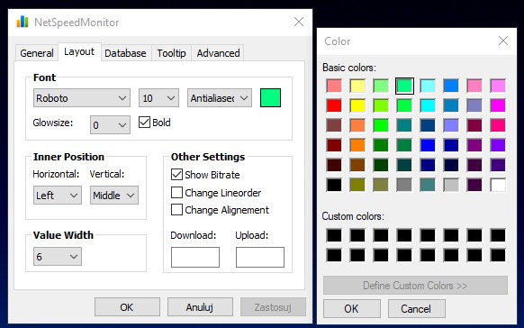
Task: Pick the black basic color in last row
Action: [334, 185]
